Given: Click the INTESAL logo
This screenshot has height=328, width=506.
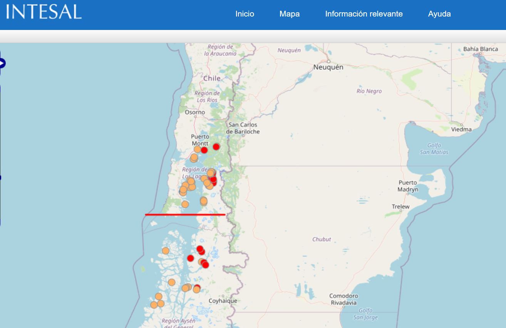Looking at the screenshot, I should coord(44,12).
